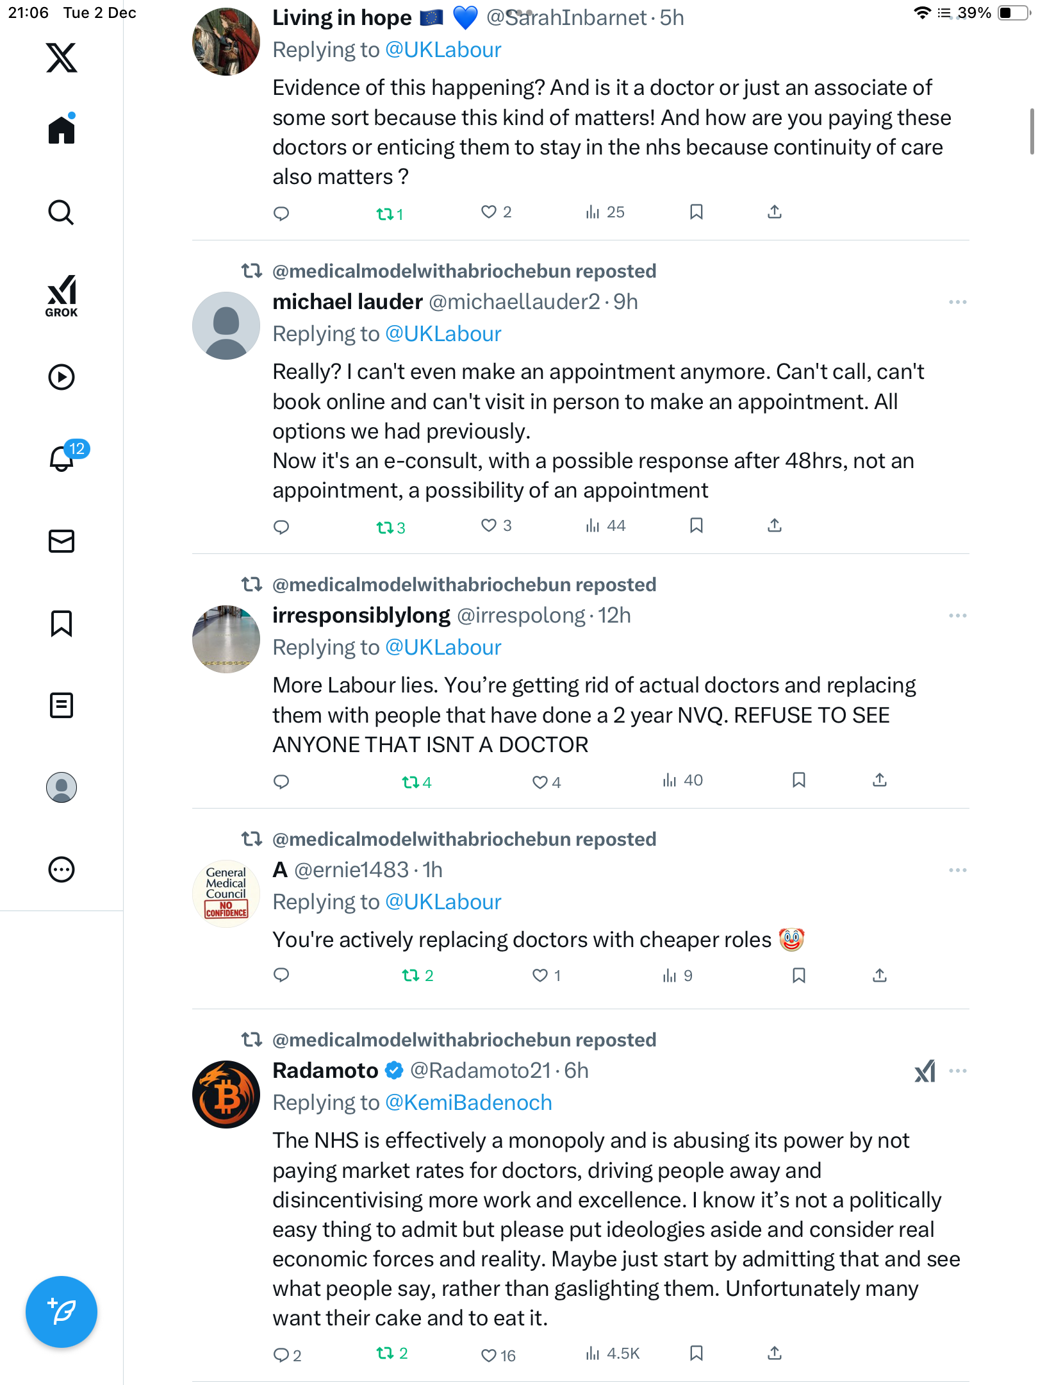Image resolution: width=1038 pixels, height=1385 pixels.
Task: Open the video play tab
Action: coord(62,377)
